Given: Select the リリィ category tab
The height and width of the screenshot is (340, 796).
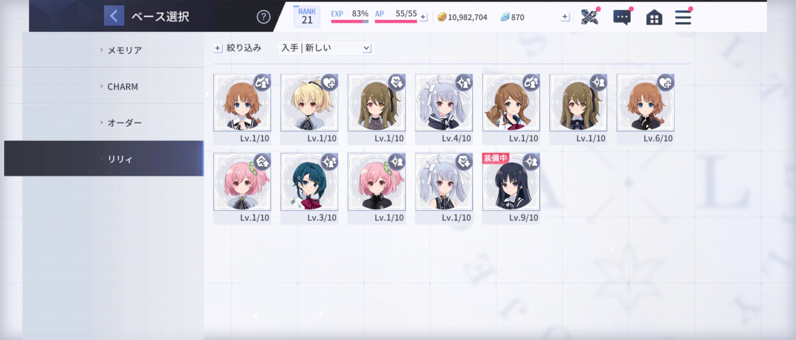Looking at the screenshot, I should coord(104,158).
